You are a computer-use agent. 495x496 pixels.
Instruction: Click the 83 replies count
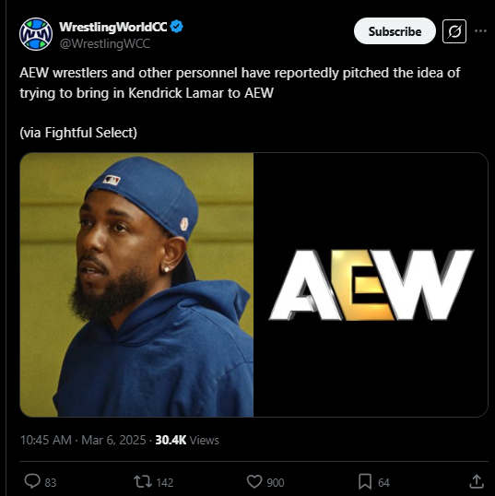[x=51, y=483]
